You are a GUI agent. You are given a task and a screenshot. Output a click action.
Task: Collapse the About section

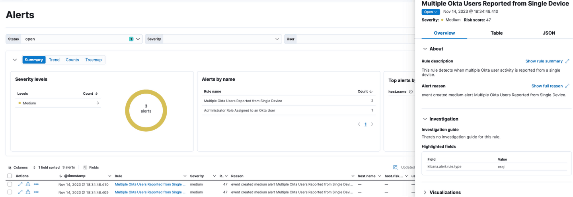[425, 49]
